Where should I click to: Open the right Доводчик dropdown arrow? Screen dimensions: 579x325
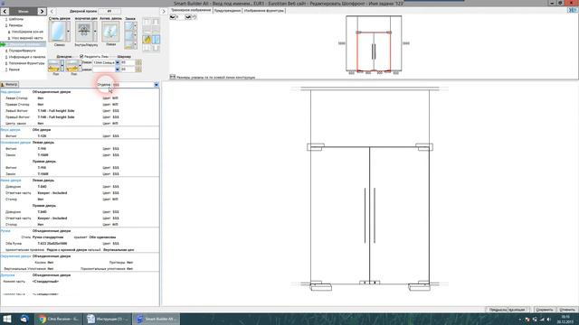81,66
